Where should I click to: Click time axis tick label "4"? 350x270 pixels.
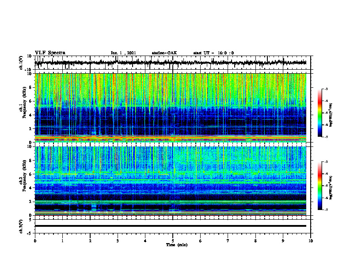pos(145,241)
